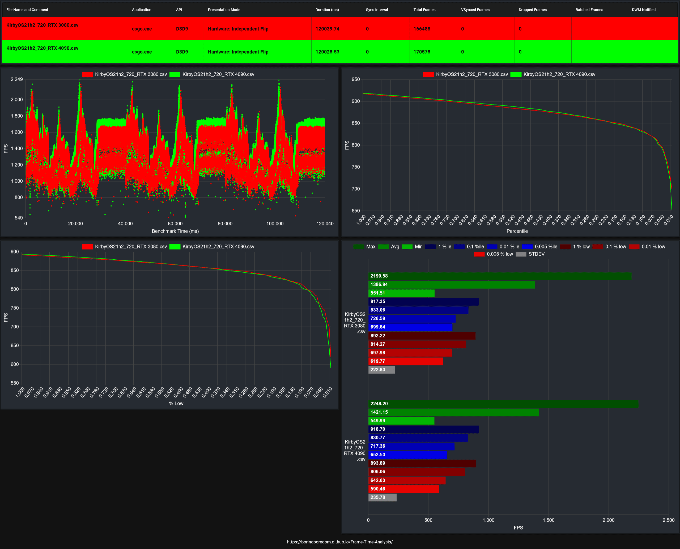Toggle 1 %ile legend swatch

431,247
